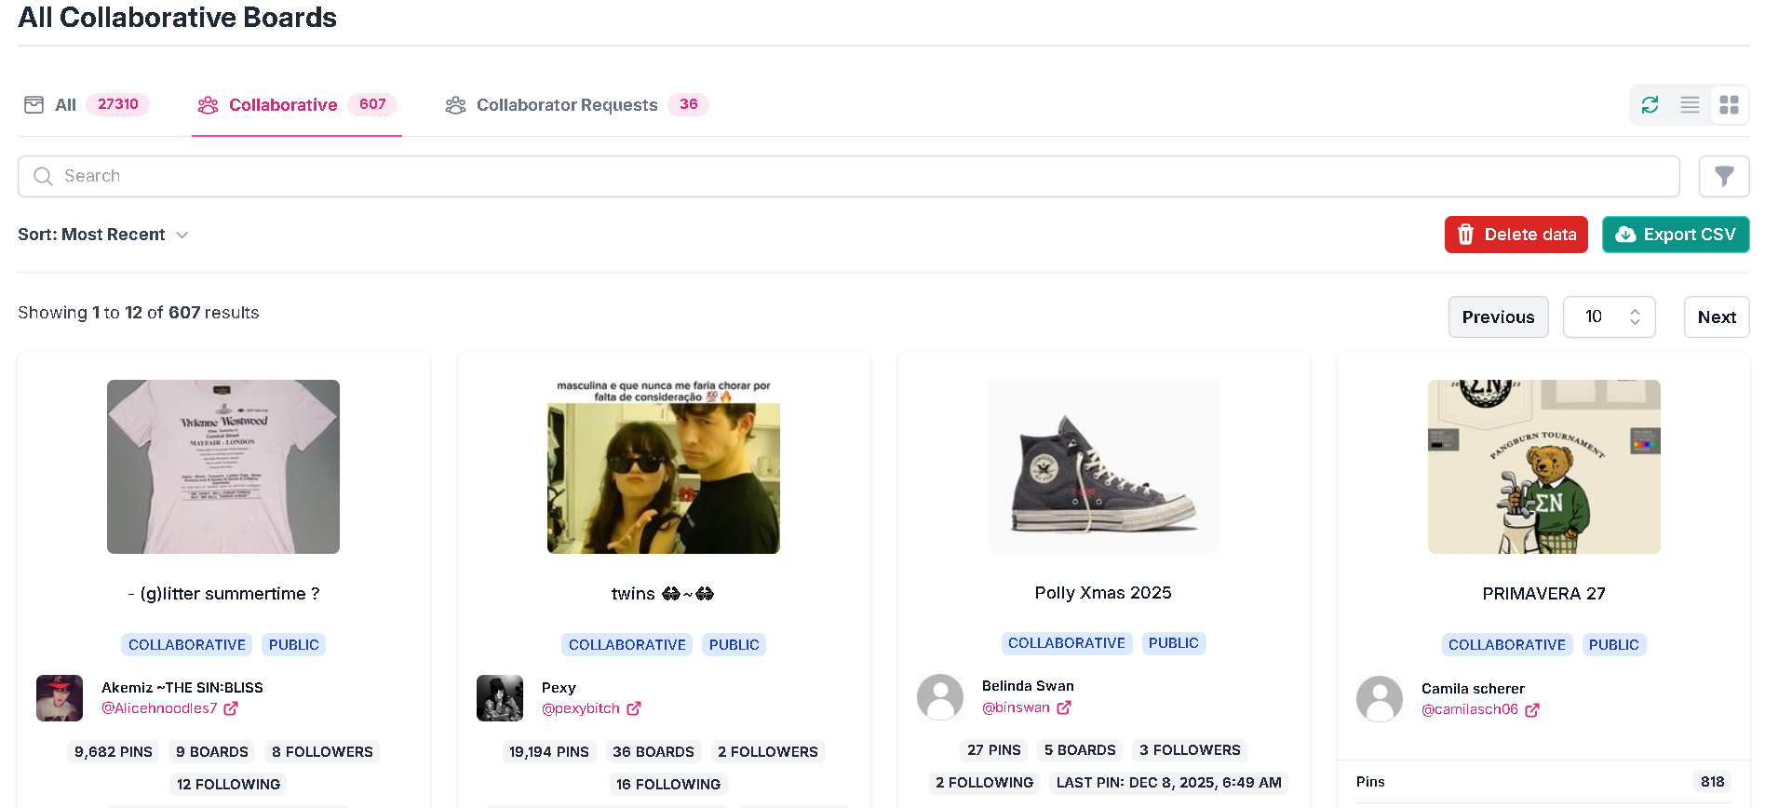
Task: Click the "PRIMAVERA 27" board title
Action: pyautogui.click(x=1543, y=594)
